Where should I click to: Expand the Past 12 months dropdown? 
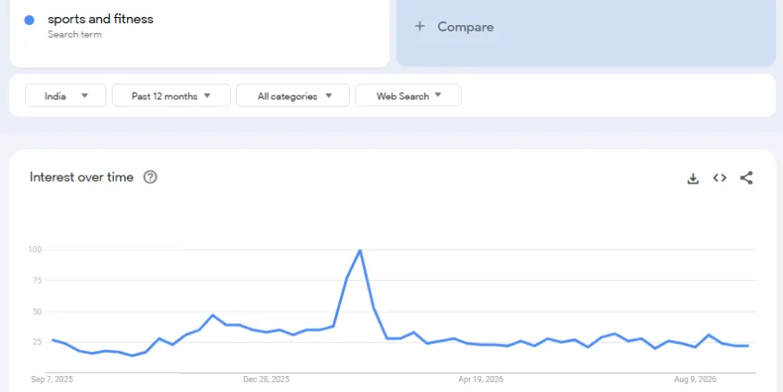171,96
